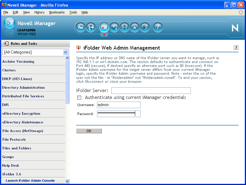The width and height of the screenshot is (246, 185).
Task: Expand the Groups role
Action: (x=8, y=157)
